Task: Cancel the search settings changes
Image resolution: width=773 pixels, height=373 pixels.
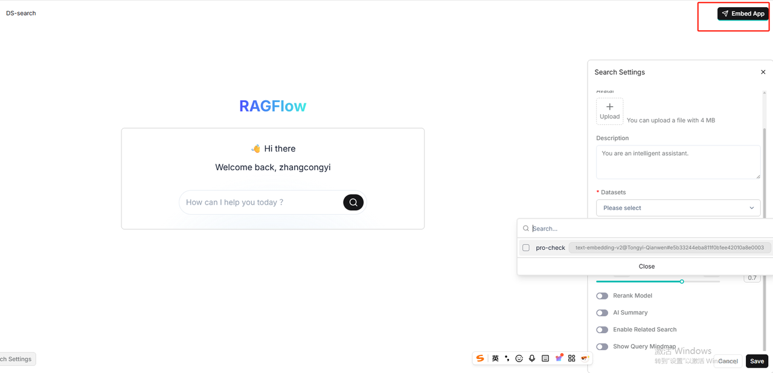Action: point(728,361)
